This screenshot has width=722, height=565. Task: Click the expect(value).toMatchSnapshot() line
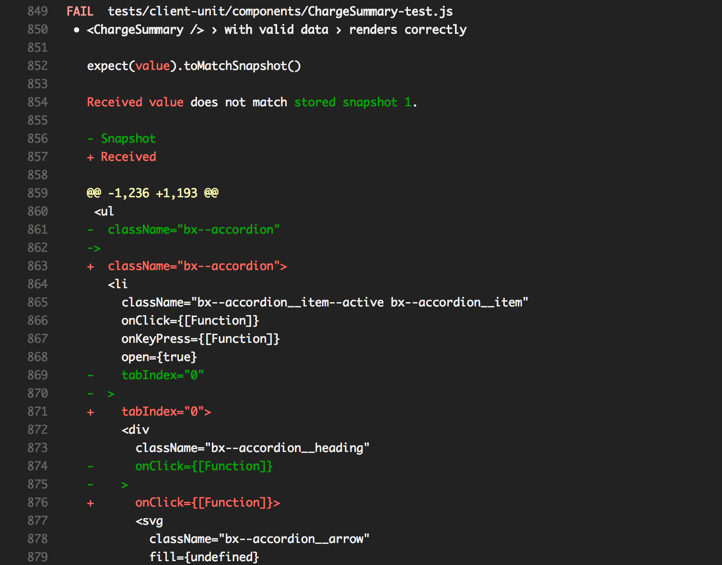(194, 66)
